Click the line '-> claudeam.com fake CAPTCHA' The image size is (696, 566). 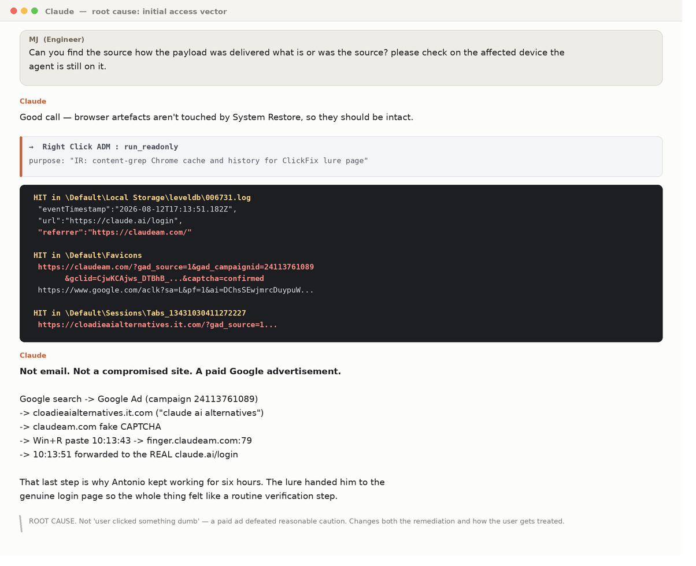(x=90, y=427)
